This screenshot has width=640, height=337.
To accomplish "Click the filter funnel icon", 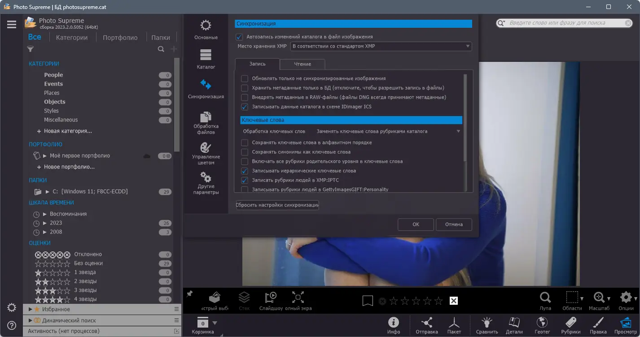I will pyautogui.click(x=31, y=49).
